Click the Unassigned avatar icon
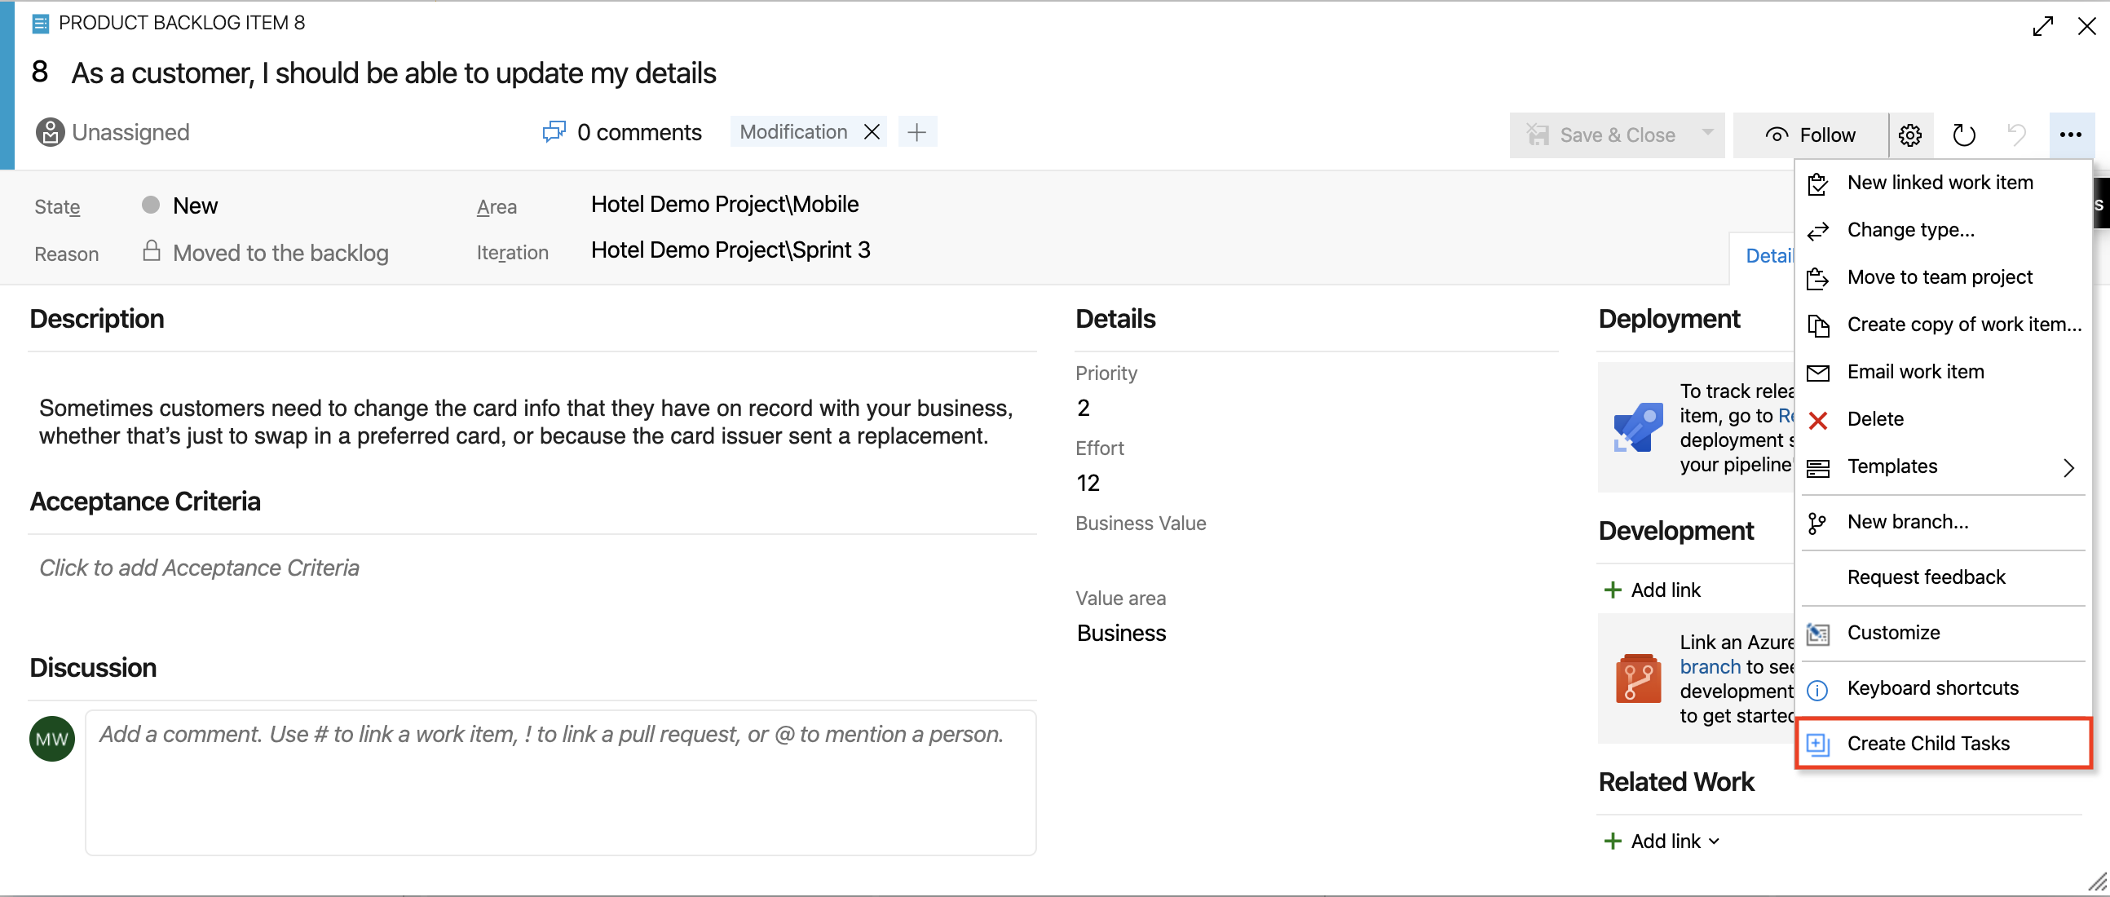Image resolution: width=2110 pixels, height=897 pixels. tap(50, 132)
